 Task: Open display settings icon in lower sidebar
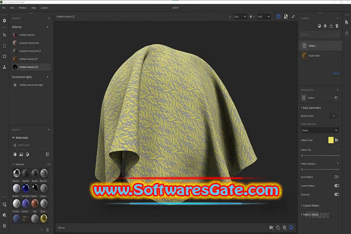click(4, 204)
